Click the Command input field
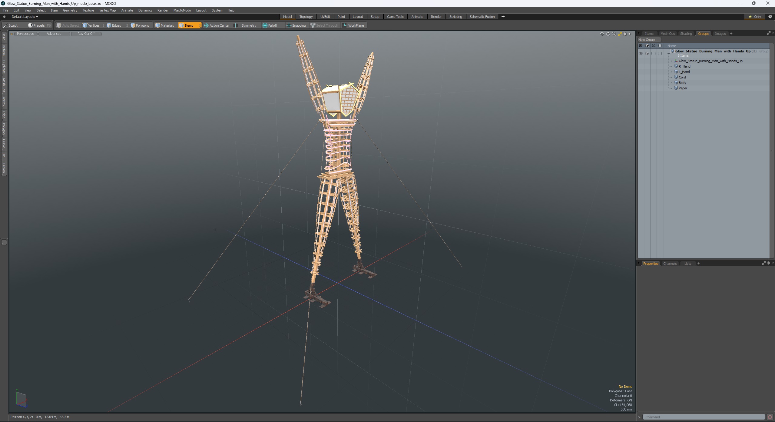The width and height of the screenshot is (775, 422). 704,417
